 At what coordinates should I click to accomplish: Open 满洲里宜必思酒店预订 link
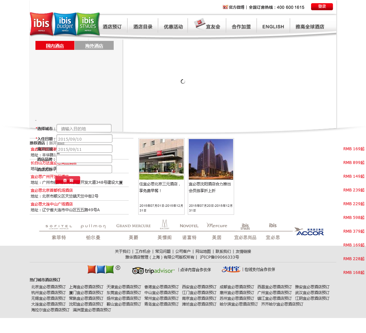tap(92, 310)
